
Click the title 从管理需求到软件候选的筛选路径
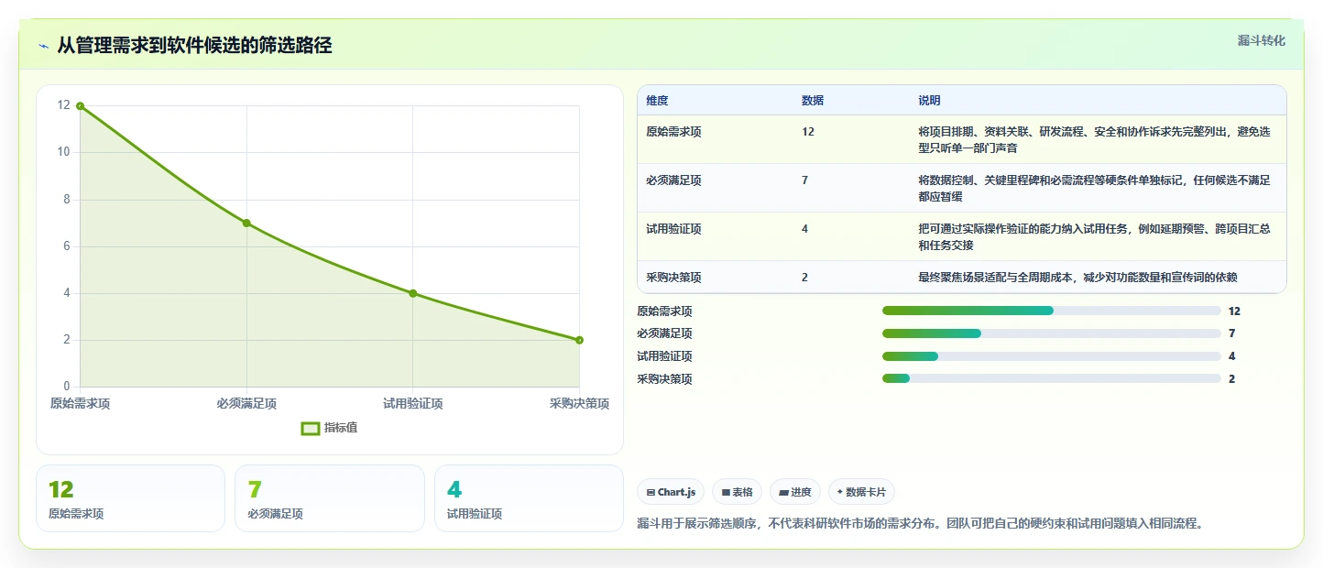tap(194, 45)
